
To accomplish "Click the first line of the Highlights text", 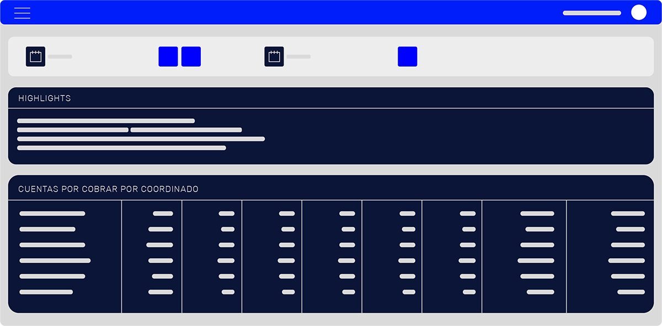I will pos(106,121).
